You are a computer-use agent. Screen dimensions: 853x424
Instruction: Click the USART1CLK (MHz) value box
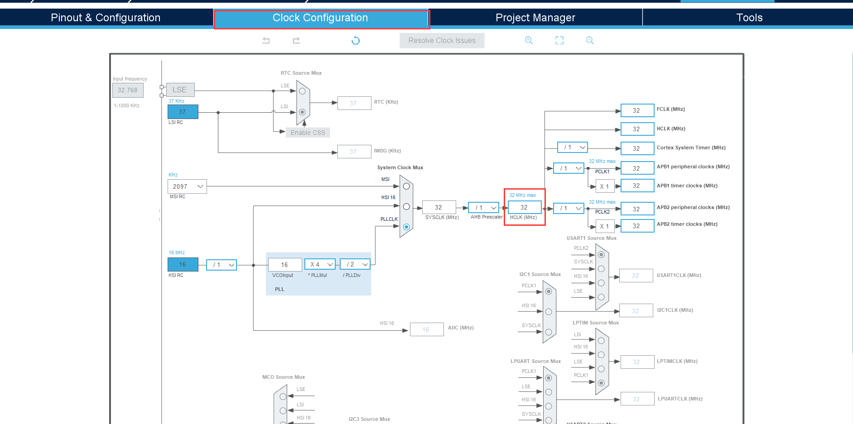(x=636, y=275)
